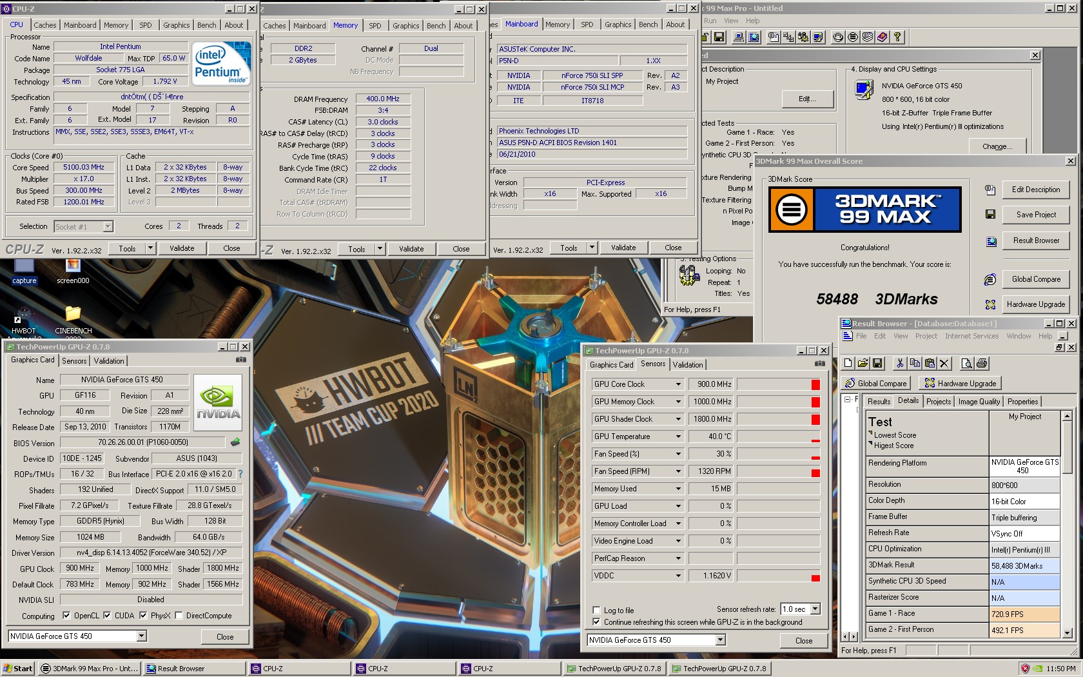Expand the tree node in Result Browser

[847, 400]
